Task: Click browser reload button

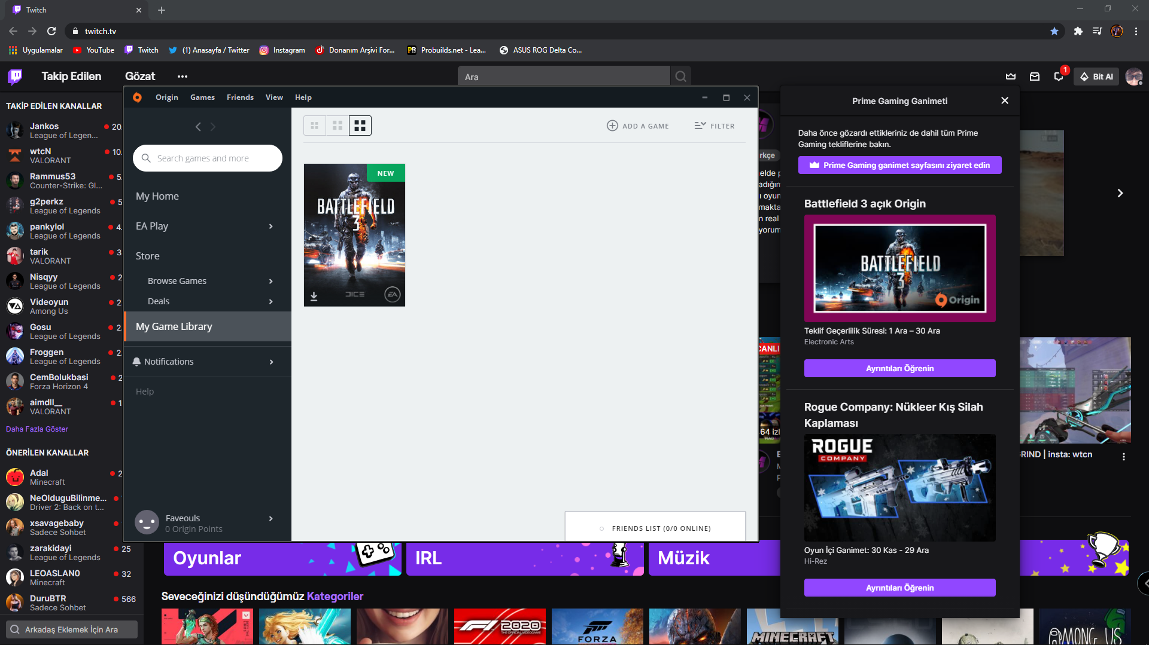Action: pos(51,31)
